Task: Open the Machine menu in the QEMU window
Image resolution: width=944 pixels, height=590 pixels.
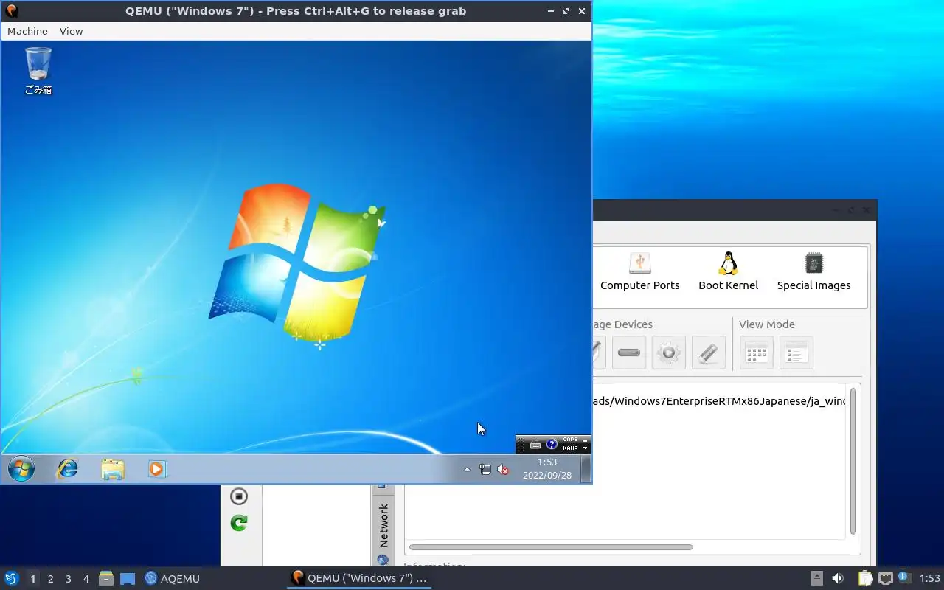Action: click(27, 31)
